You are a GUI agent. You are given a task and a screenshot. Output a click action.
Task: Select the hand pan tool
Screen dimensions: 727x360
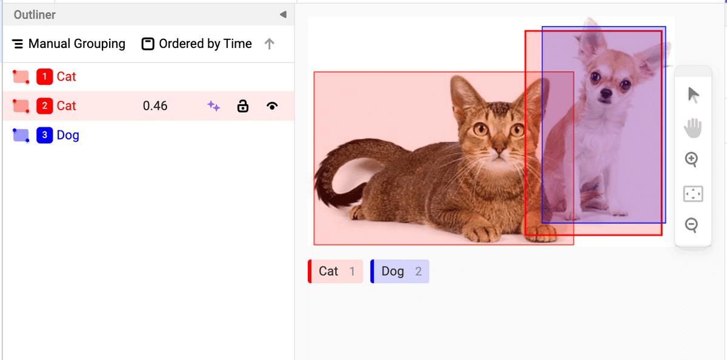pos(692,127)
